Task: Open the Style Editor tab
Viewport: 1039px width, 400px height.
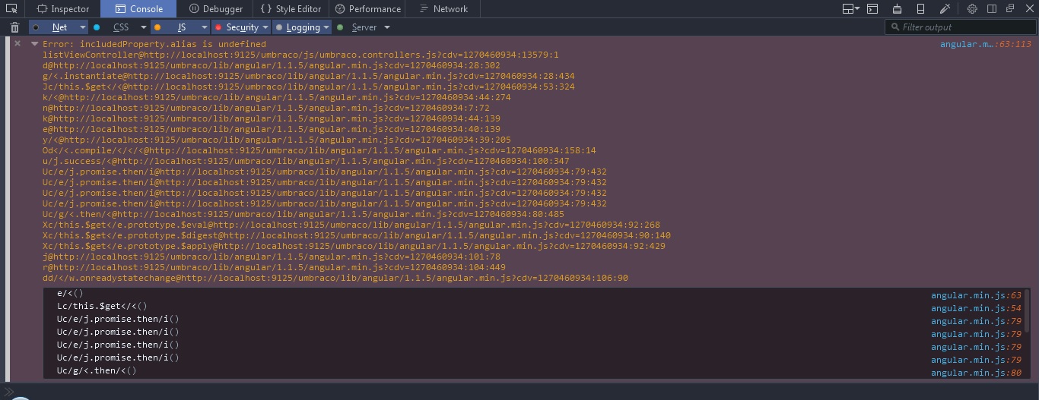Action: coord(291,9)
